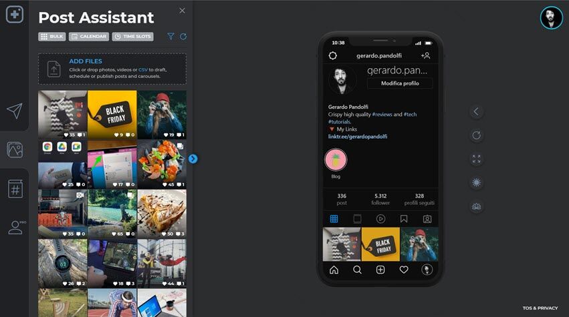Open the salad food post with 45 likes
569x317 pixels.
(x=162, y=164)
